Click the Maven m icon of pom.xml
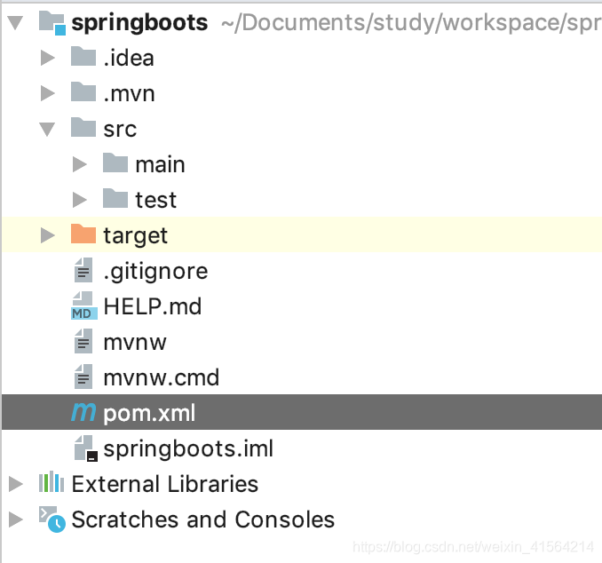The image size is (602, 563). point(83,412)
